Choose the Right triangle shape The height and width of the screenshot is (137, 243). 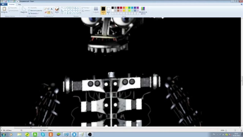tap(62, 11)
